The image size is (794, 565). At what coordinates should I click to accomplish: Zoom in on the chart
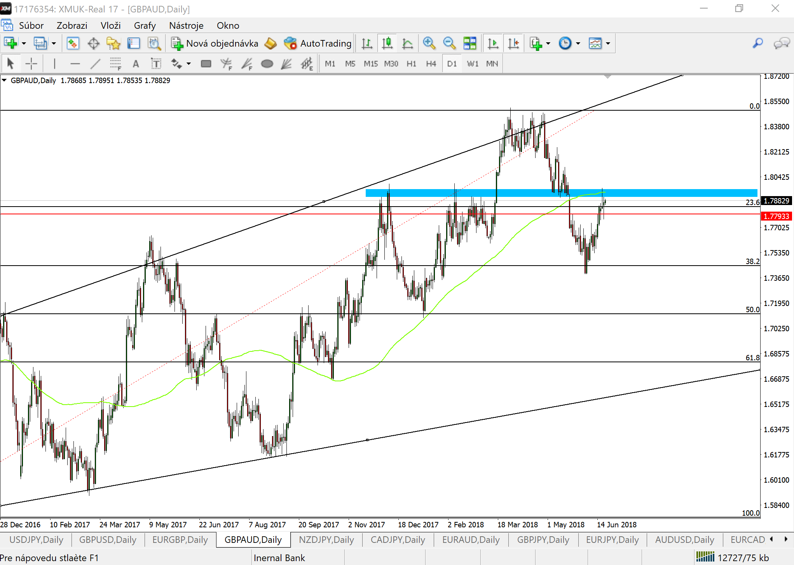click(x=429, y=43)
